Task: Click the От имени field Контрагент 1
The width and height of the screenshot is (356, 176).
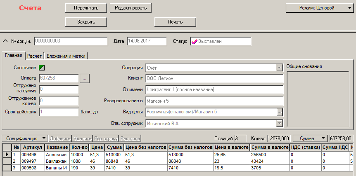Action: pos(214,89)
